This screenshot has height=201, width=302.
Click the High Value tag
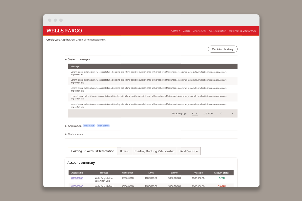tap(89, 126)
